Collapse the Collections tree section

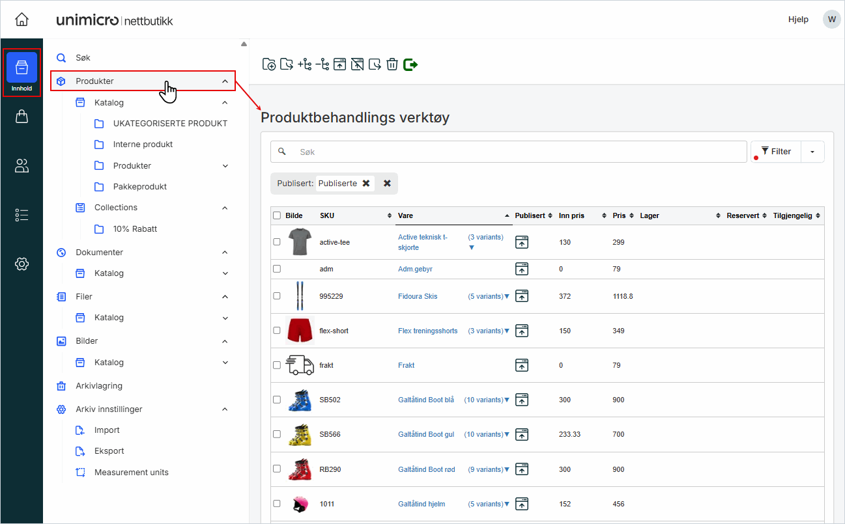pyautogui.click(x=225, y=208)
